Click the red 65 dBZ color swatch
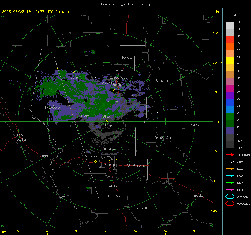Image resolution: width=251 pixels, height=235 pixels. [x=230, y=39]
